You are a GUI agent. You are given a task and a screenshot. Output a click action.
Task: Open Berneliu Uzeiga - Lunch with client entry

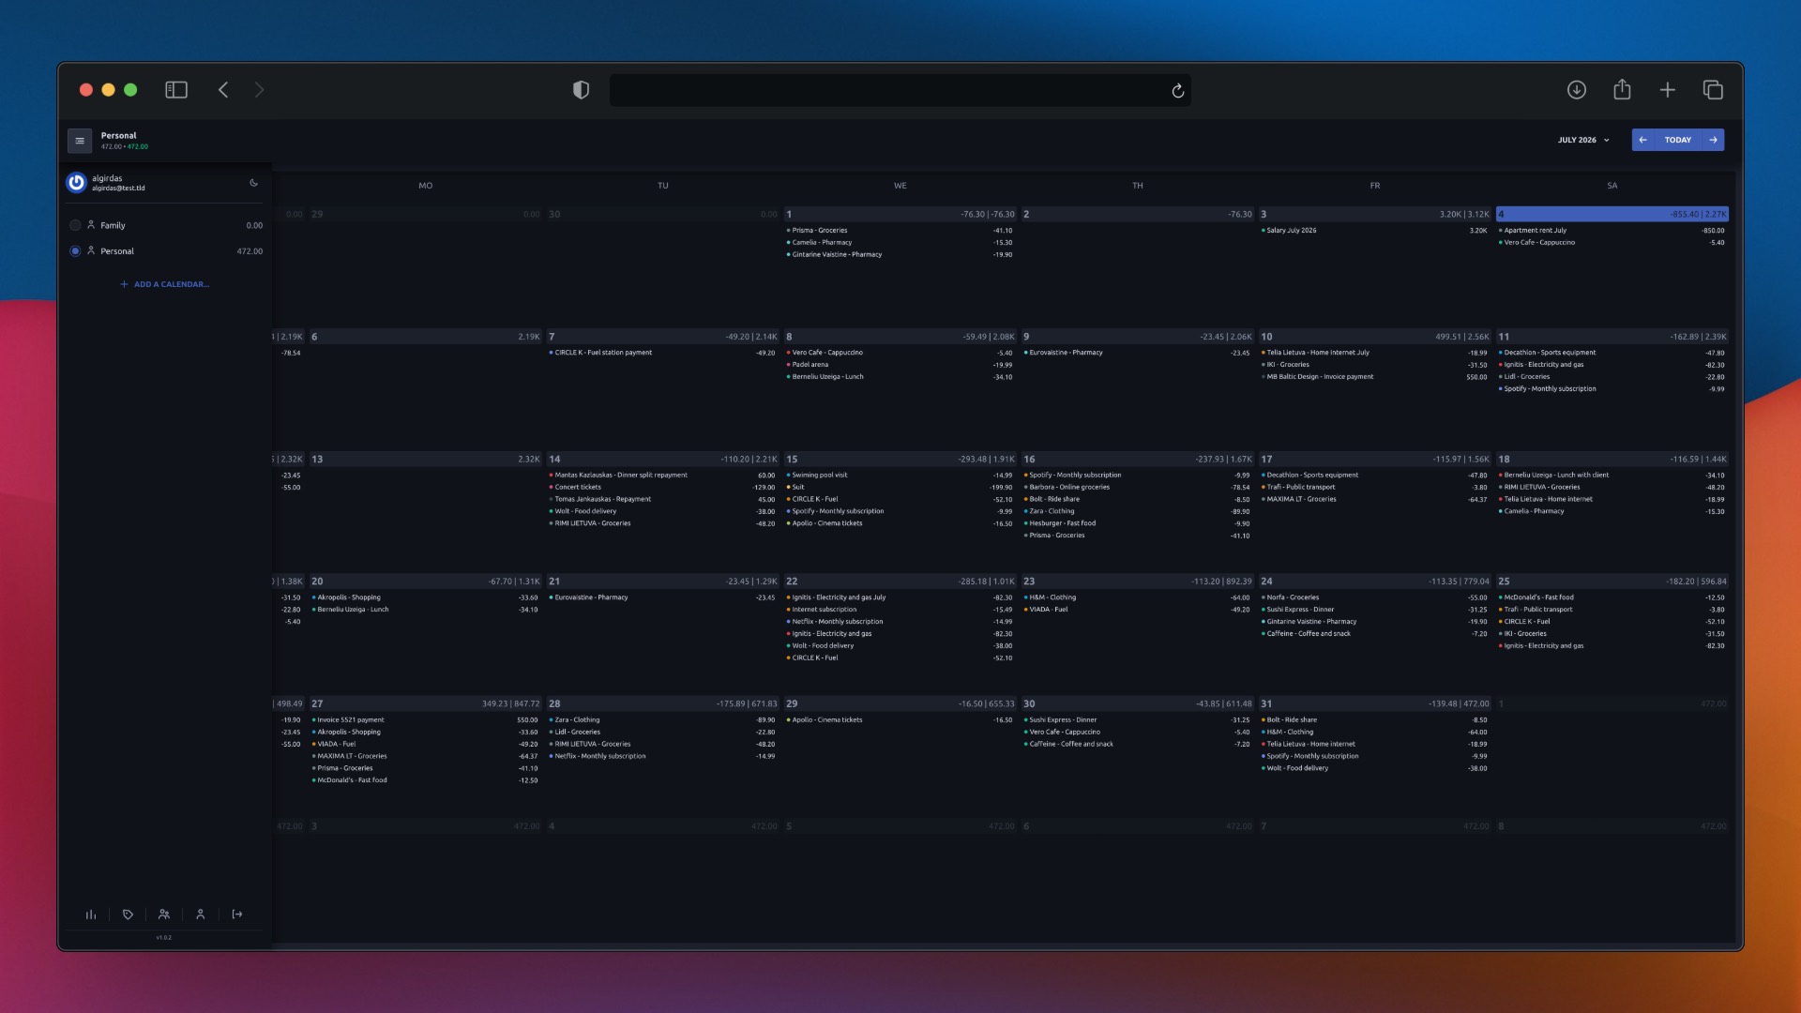pos(1612,476)
